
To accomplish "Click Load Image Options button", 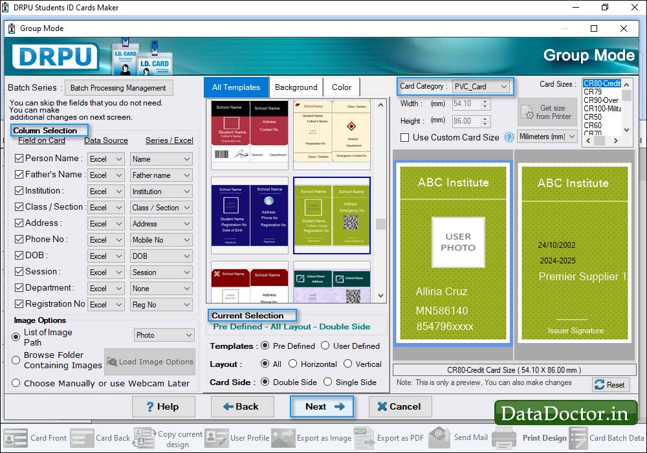I will pyautogui.click(x=150, y=362).
